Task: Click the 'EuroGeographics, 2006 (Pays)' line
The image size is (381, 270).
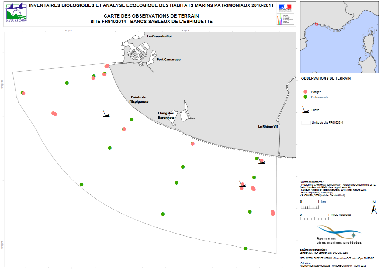Action: click(317, 193)
